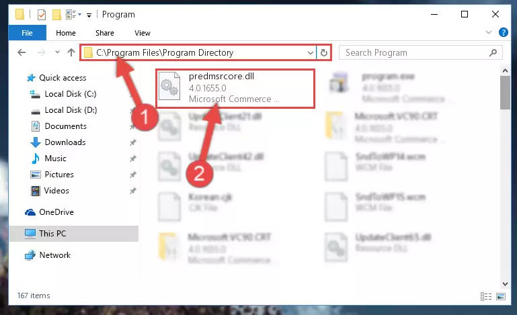517x315 pixels.
Task: Switch to the Home tab
Action: coord(66,33)
